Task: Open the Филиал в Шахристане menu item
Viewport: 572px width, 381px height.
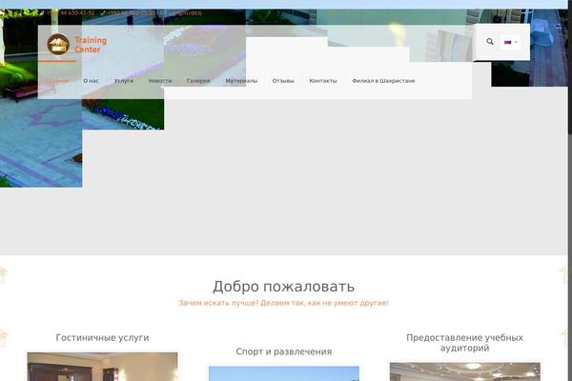Action: click(x=383, y=81)
